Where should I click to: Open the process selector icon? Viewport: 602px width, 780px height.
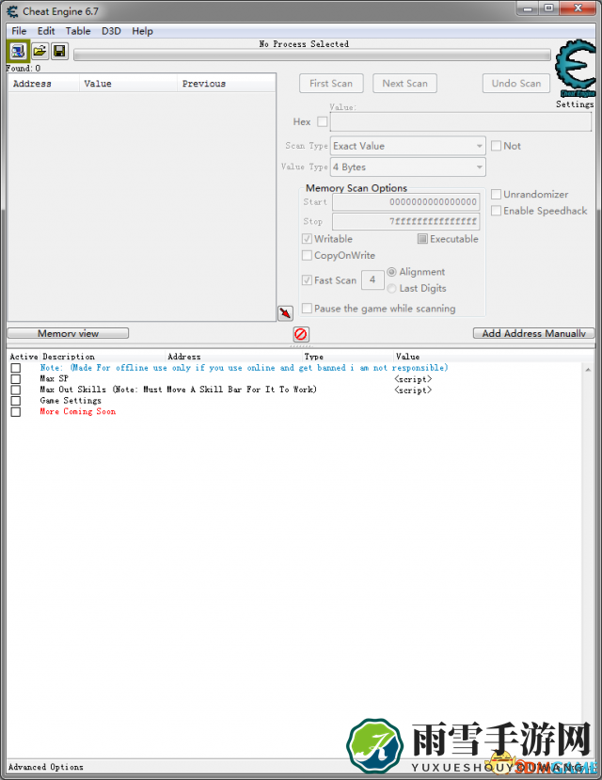[x=19, y=51]
